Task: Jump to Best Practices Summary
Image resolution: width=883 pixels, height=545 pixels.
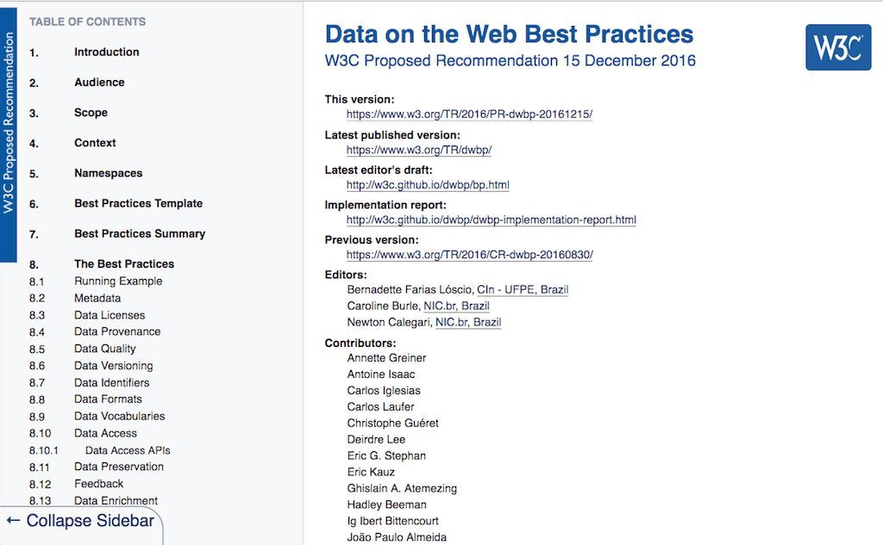Action: (x=140, y=234)
